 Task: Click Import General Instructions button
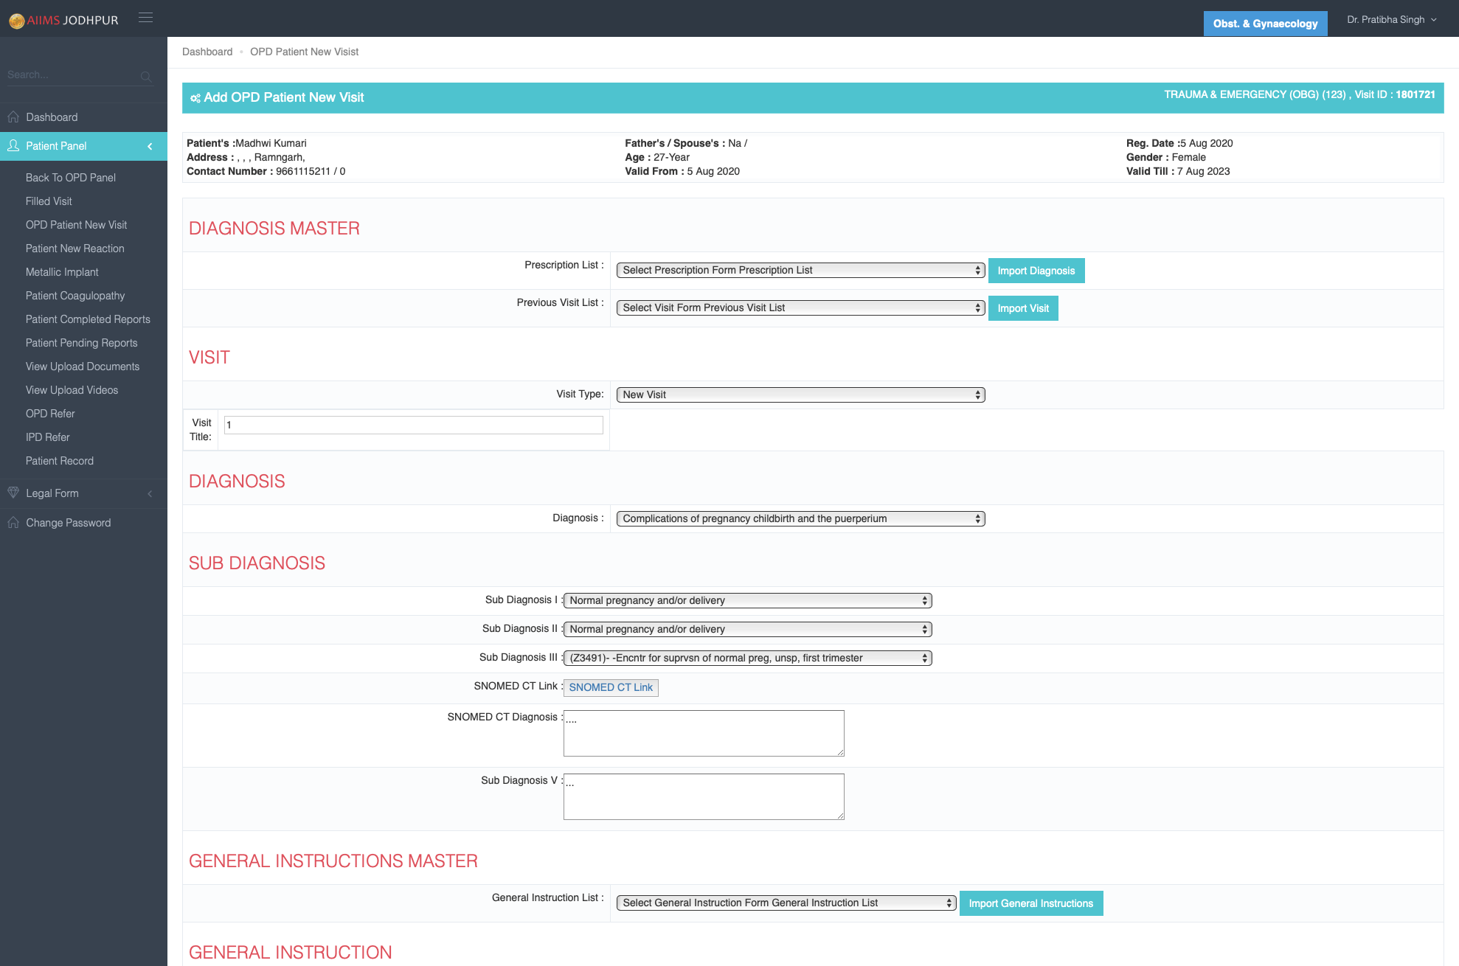(x=1031, y=903)
